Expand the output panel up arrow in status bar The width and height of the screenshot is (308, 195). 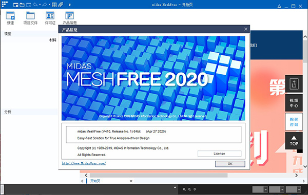point(175,187)
